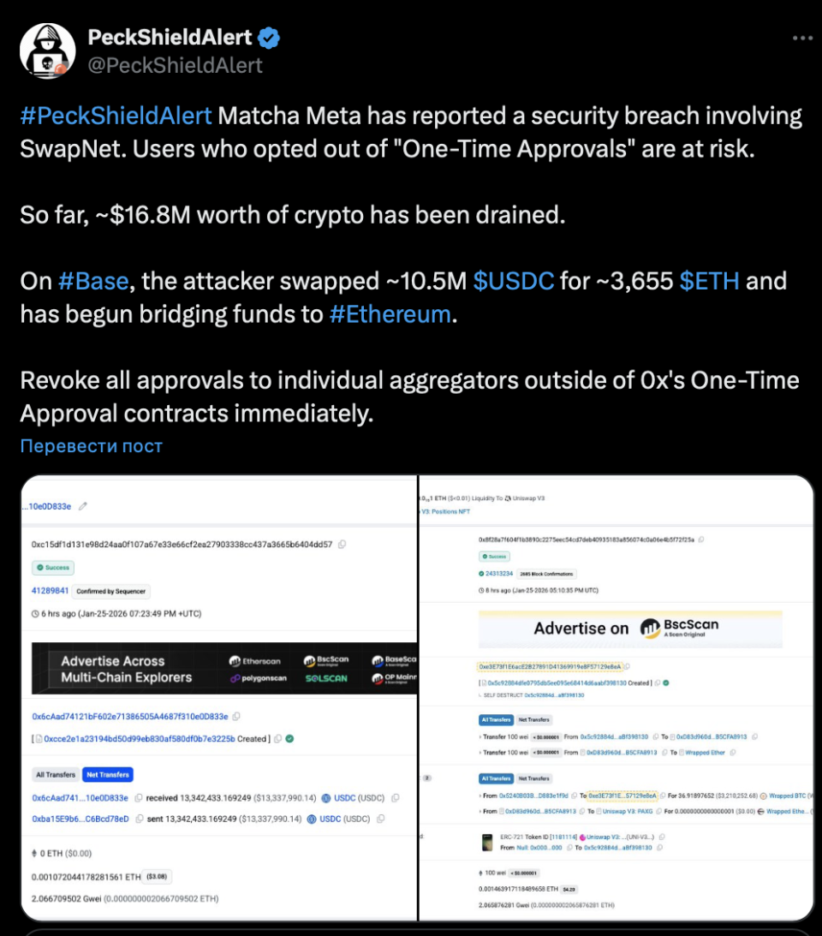Screen dimensions: 822x936
Task: Click copy icon beside the 0xc15df1d1 transaction hash
Action: coord(342,544)
